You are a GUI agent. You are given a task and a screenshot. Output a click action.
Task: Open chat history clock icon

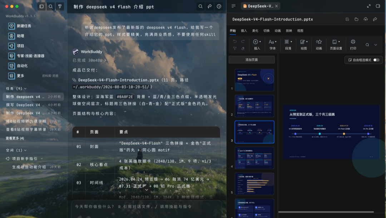[x=219, y=6]
